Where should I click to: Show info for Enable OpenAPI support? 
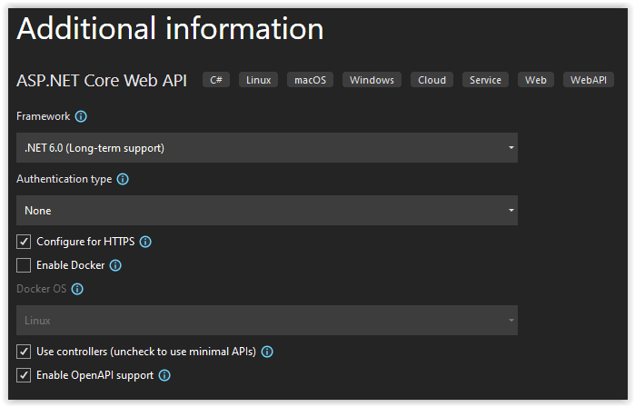click(164, 375)
